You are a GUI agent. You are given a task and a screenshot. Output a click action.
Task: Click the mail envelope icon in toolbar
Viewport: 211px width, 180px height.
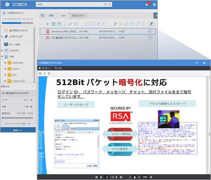tap(76, 24)
